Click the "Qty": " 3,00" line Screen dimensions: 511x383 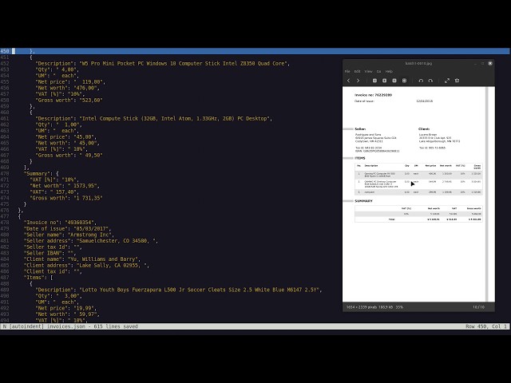58,296
